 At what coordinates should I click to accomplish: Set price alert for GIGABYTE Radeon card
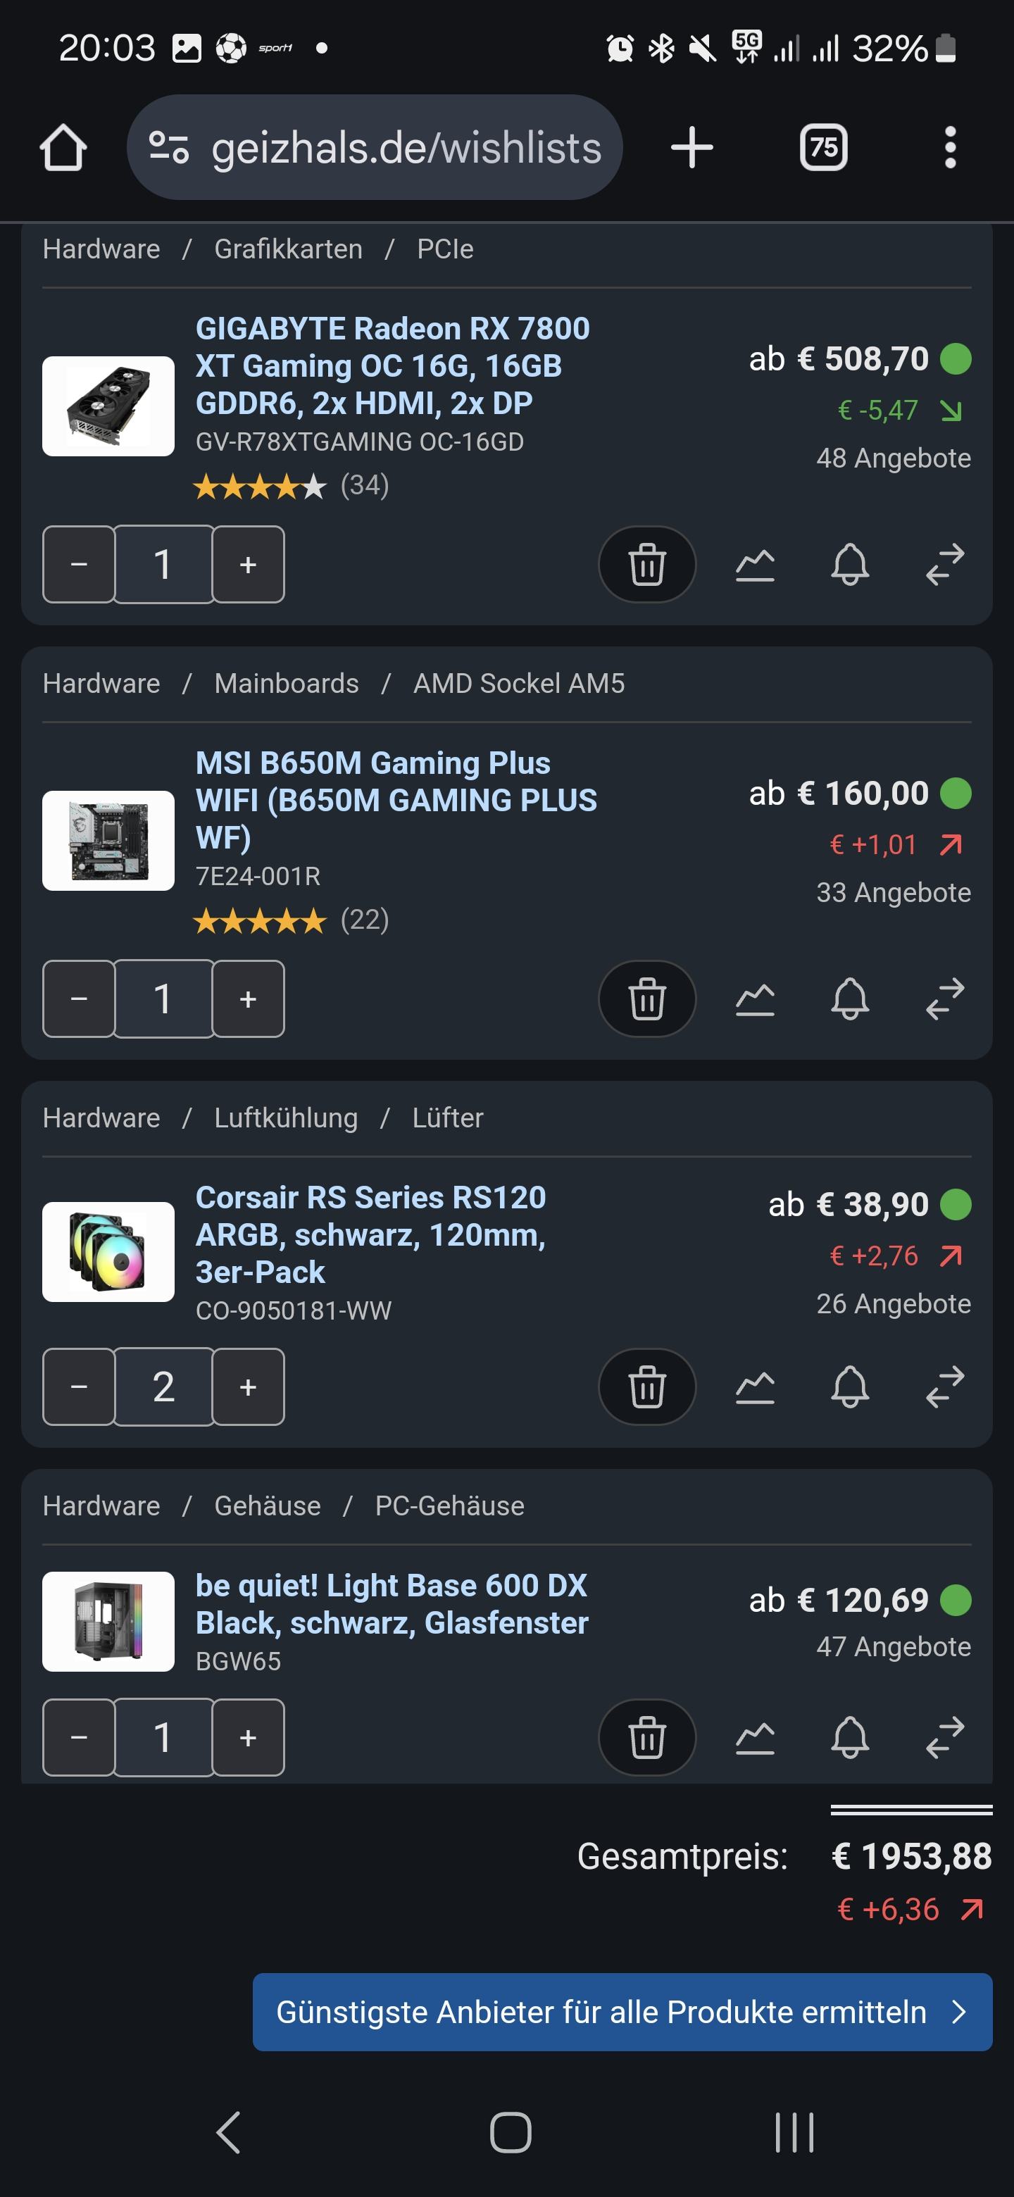point(849,565)
